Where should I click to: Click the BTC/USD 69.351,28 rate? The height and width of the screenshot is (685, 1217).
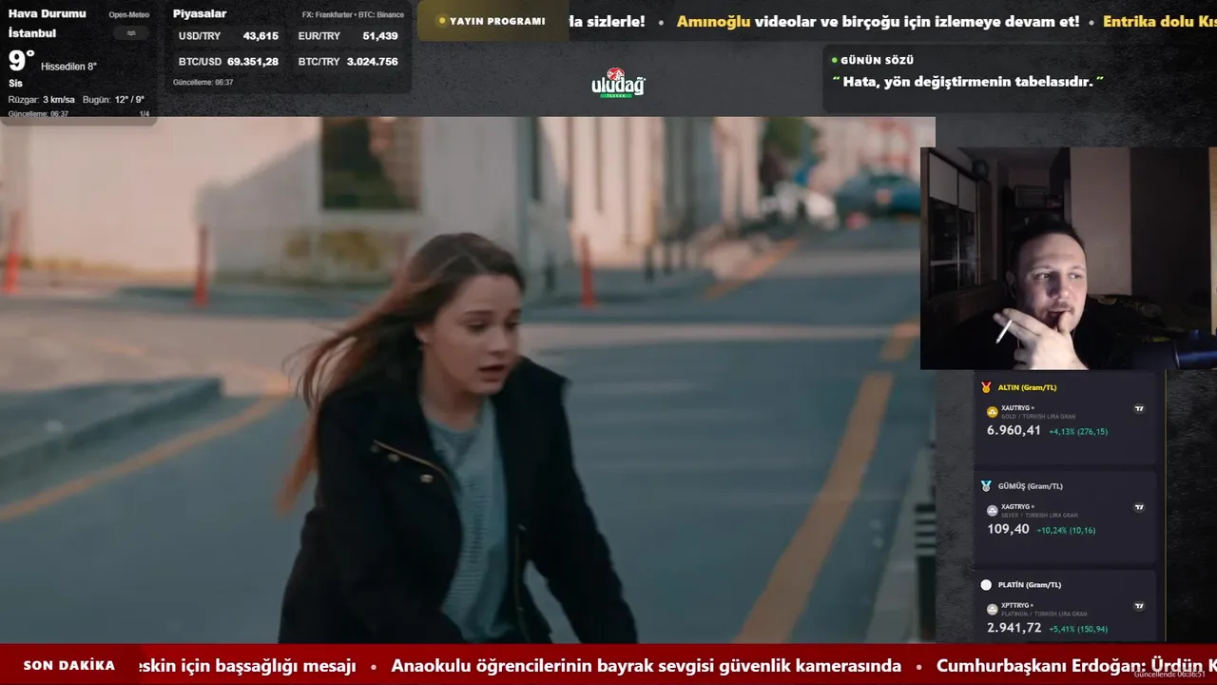228,62
